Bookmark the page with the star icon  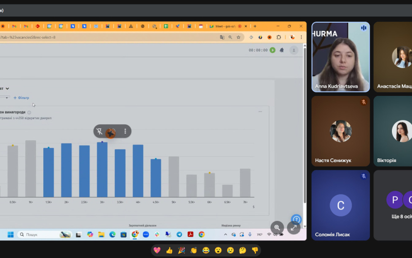pyautogui.click(x=238, y=37)
